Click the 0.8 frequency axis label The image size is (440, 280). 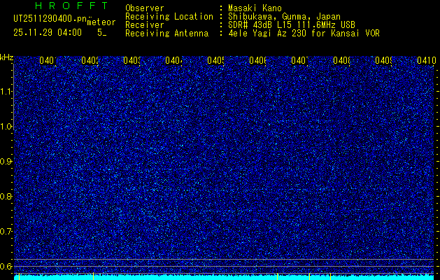pyautogui.click(x=7, y=196)
